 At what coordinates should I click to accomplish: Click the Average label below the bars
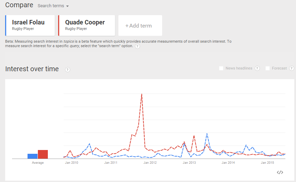[x=38, y=163]
